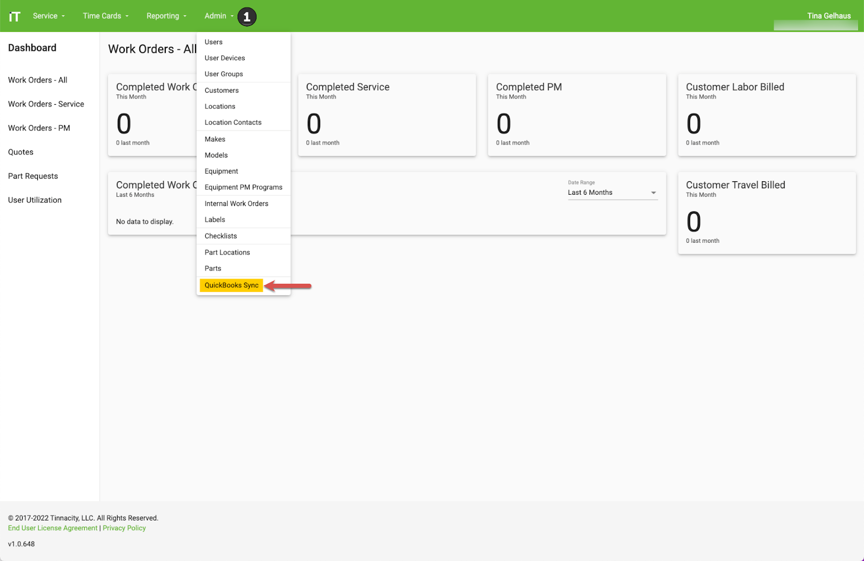The image size is (864, 561).
Task: Open Customers from the Admin menu
Action: 244,91
